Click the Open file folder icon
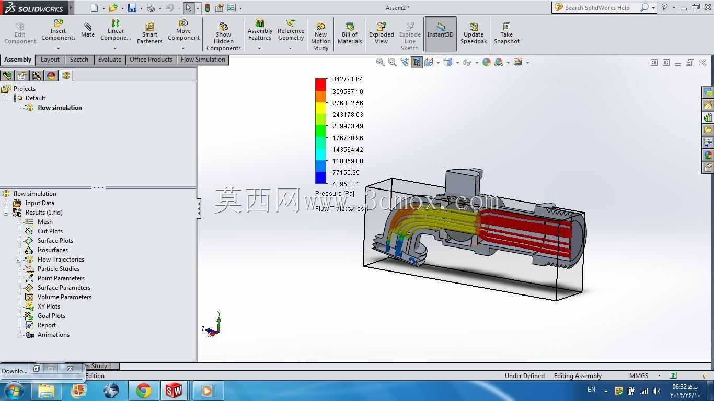 (112, 8)
